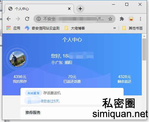Click the browser back arrow
149x122 pixels.
pyautogui.click(x=9, y=19)
